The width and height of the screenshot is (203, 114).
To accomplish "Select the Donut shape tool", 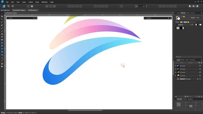I will pyautogui.click(x=2, y=55).
